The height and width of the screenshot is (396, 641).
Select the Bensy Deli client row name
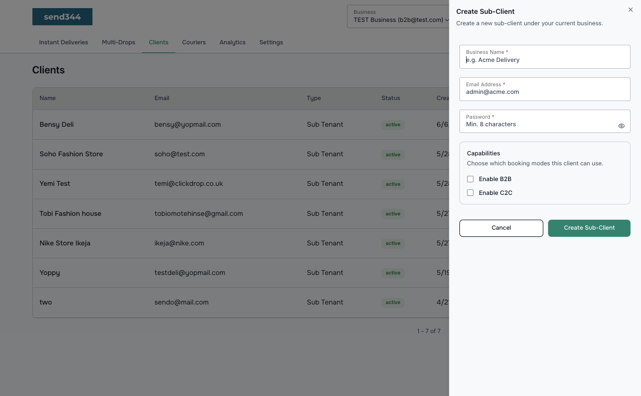pyautogui.click(x=57, y=124)
